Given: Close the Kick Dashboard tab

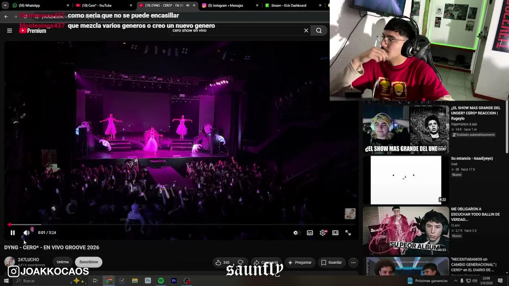Looking at the screenshot, I should (320, 6).
